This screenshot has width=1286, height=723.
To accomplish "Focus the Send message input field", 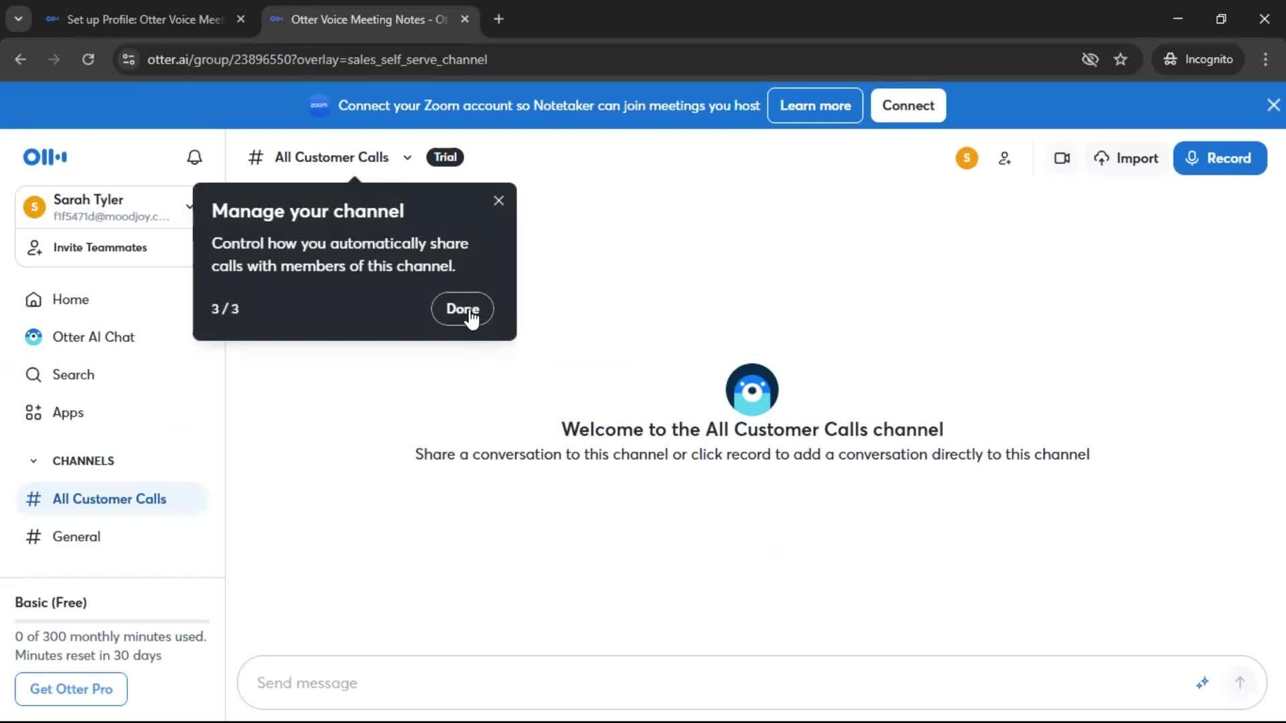I will [x=717, y=683].
